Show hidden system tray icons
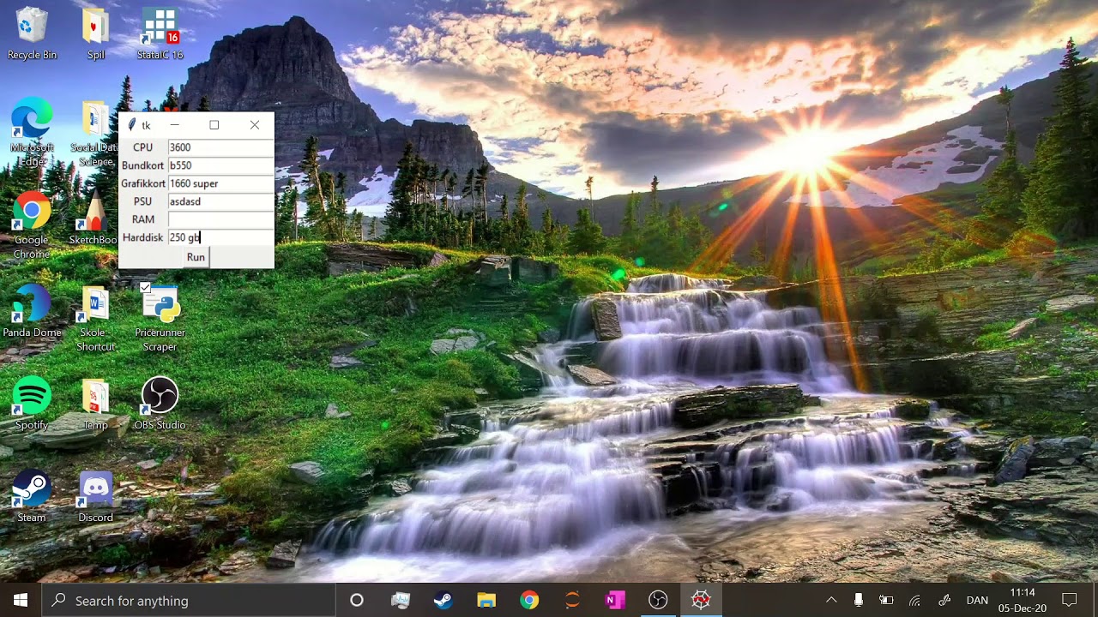This screenshot has width=1098, height=617. tap(831, 600)
